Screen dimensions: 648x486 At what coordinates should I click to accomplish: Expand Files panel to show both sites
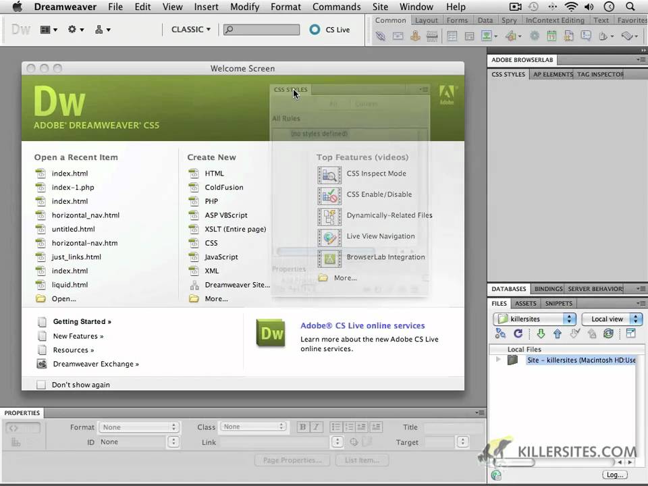point(630,333)
